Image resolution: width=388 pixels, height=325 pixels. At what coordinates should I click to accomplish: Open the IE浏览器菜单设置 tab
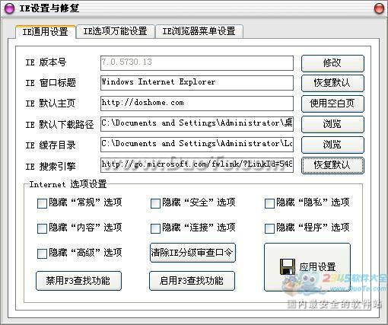(199, 31)
